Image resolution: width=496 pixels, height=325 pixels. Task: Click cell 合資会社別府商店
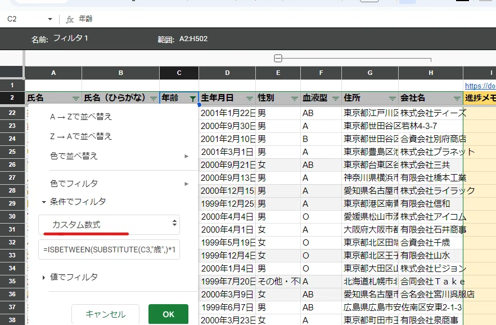(x=431, y=139)
